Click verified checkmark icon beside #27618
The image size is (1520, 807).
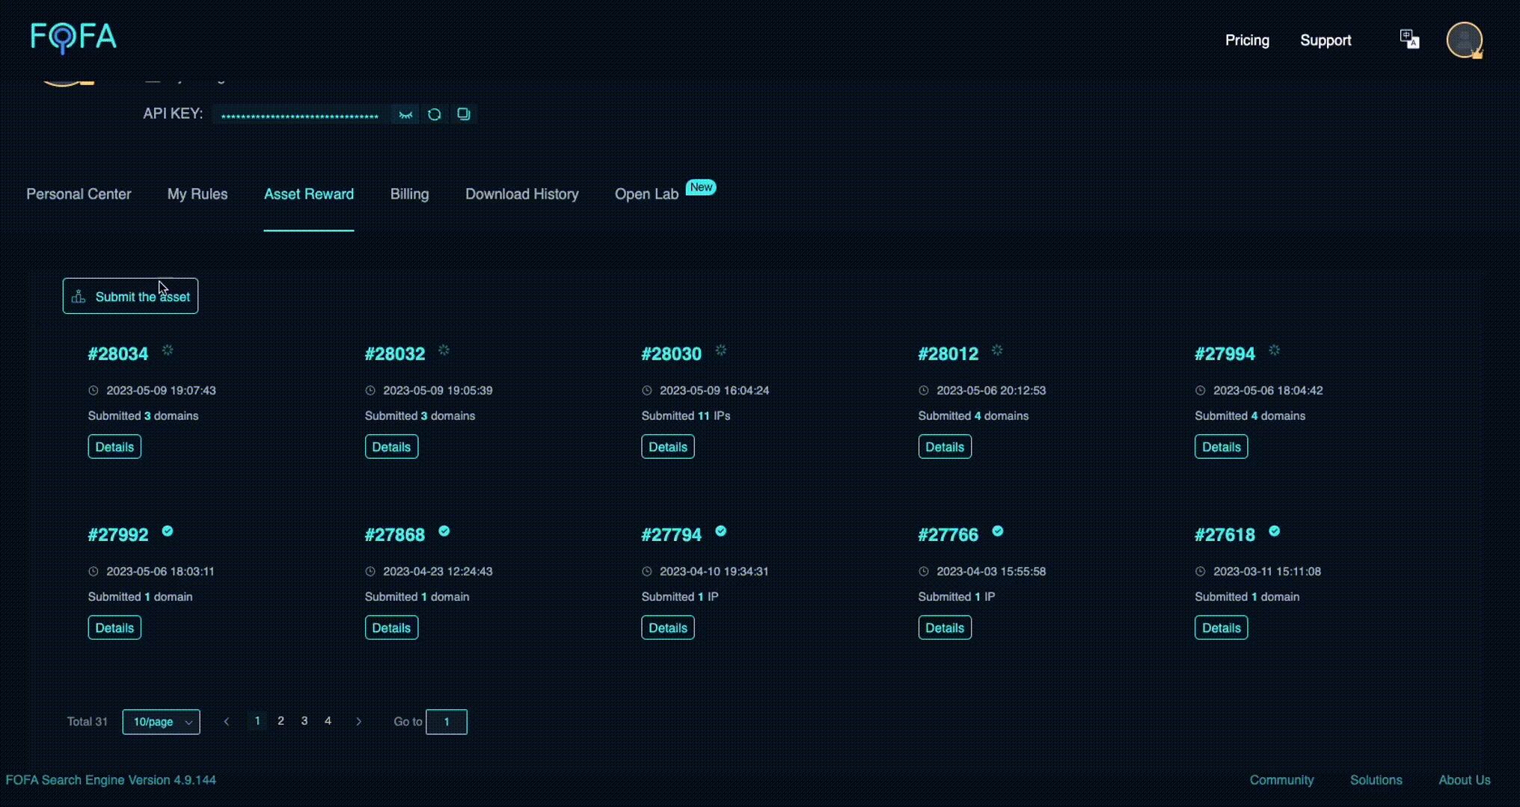(x=1275, y=531)
